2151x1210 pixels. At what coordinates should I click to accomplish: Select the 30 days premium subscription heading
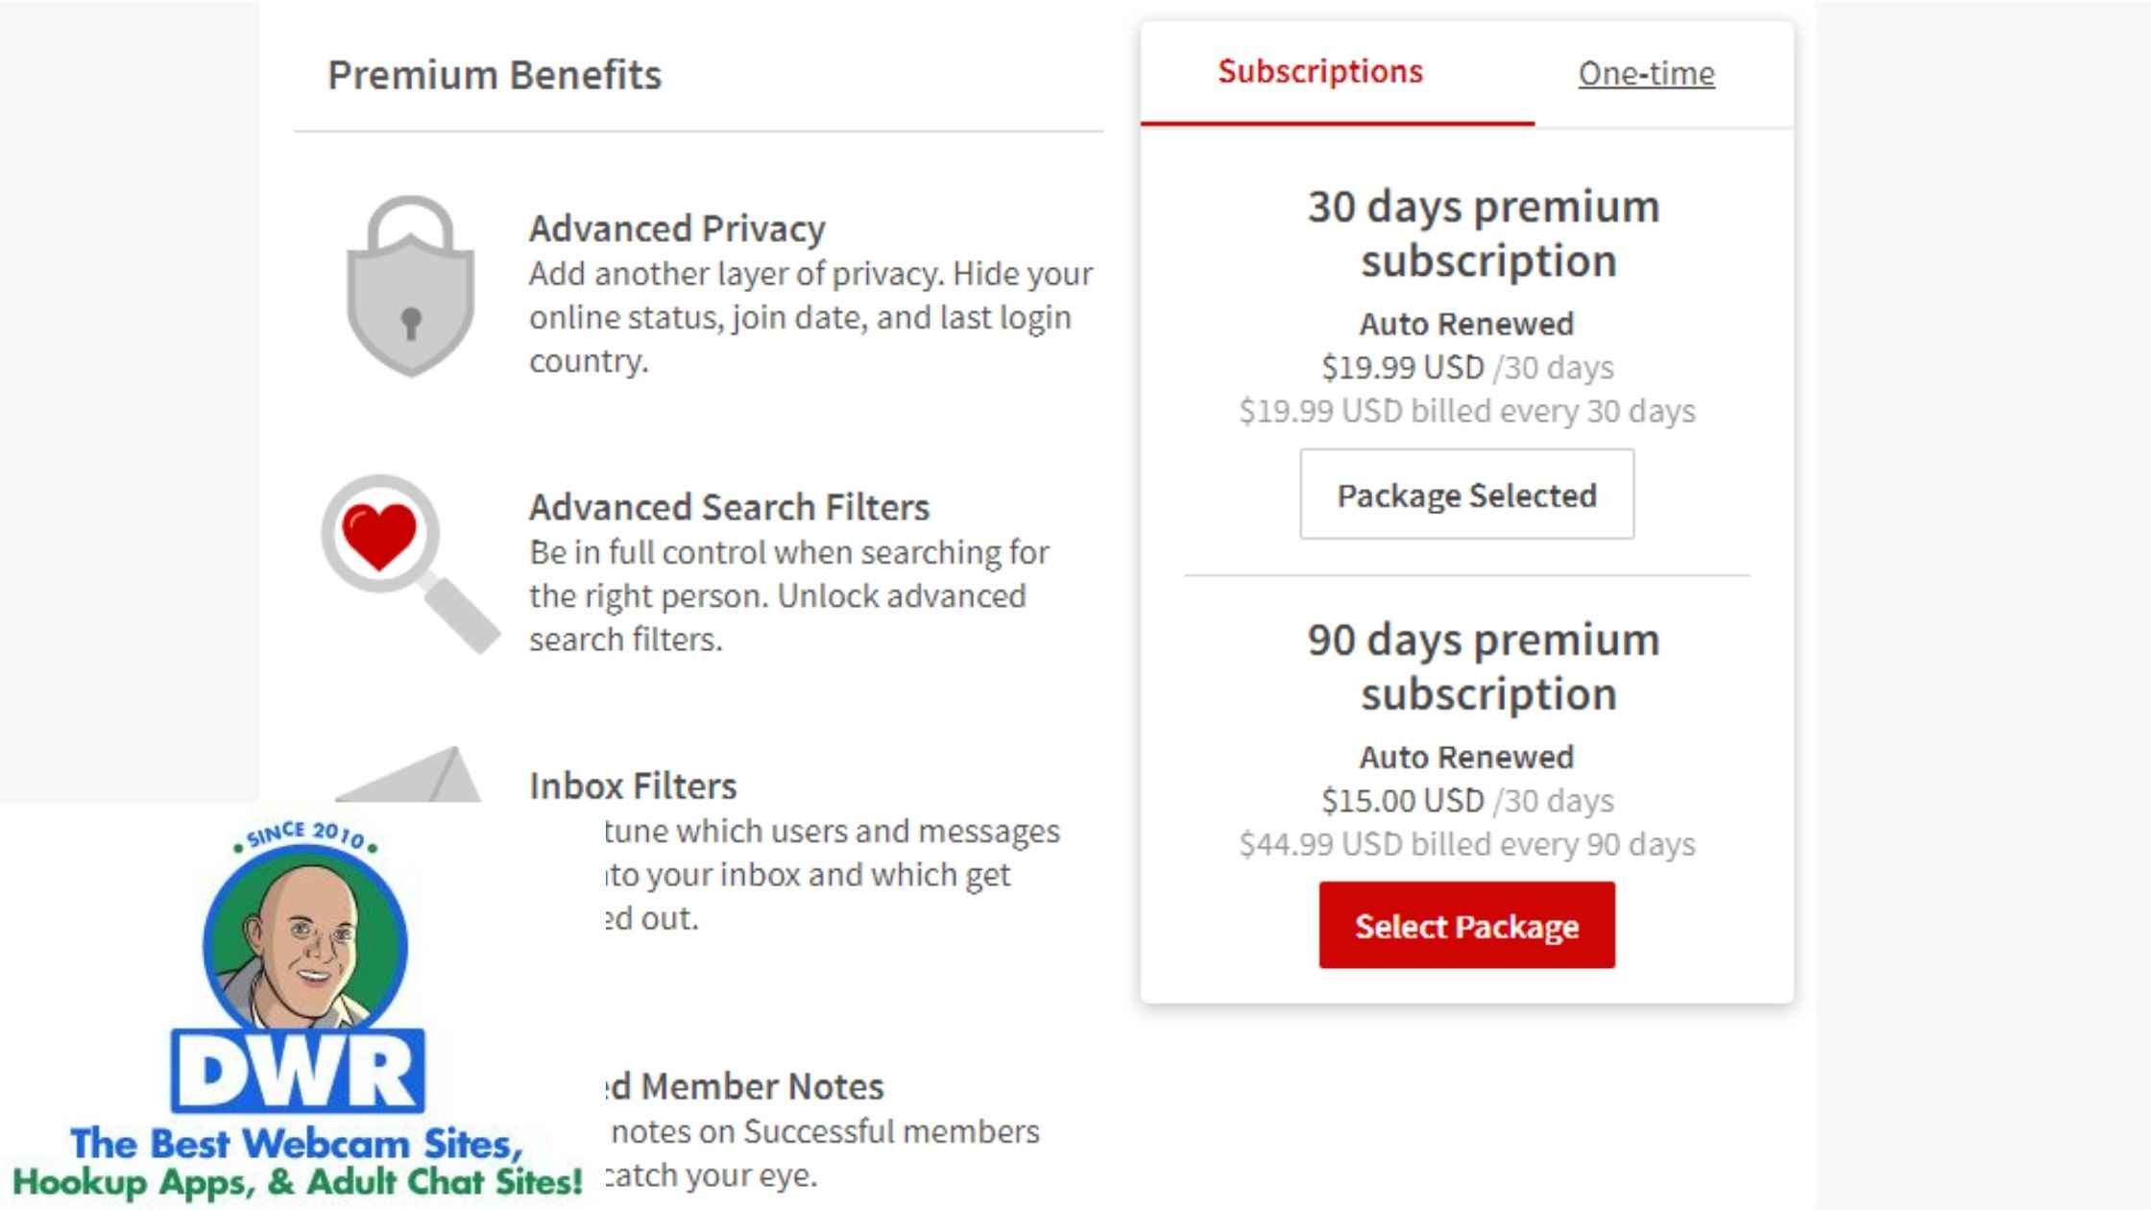click(1485, 233)
